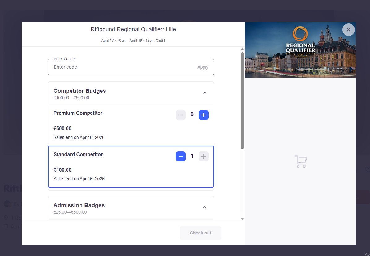Click the Check out button
The width and height of the screenshot is (370, 256).
click(x=200, y=233)
